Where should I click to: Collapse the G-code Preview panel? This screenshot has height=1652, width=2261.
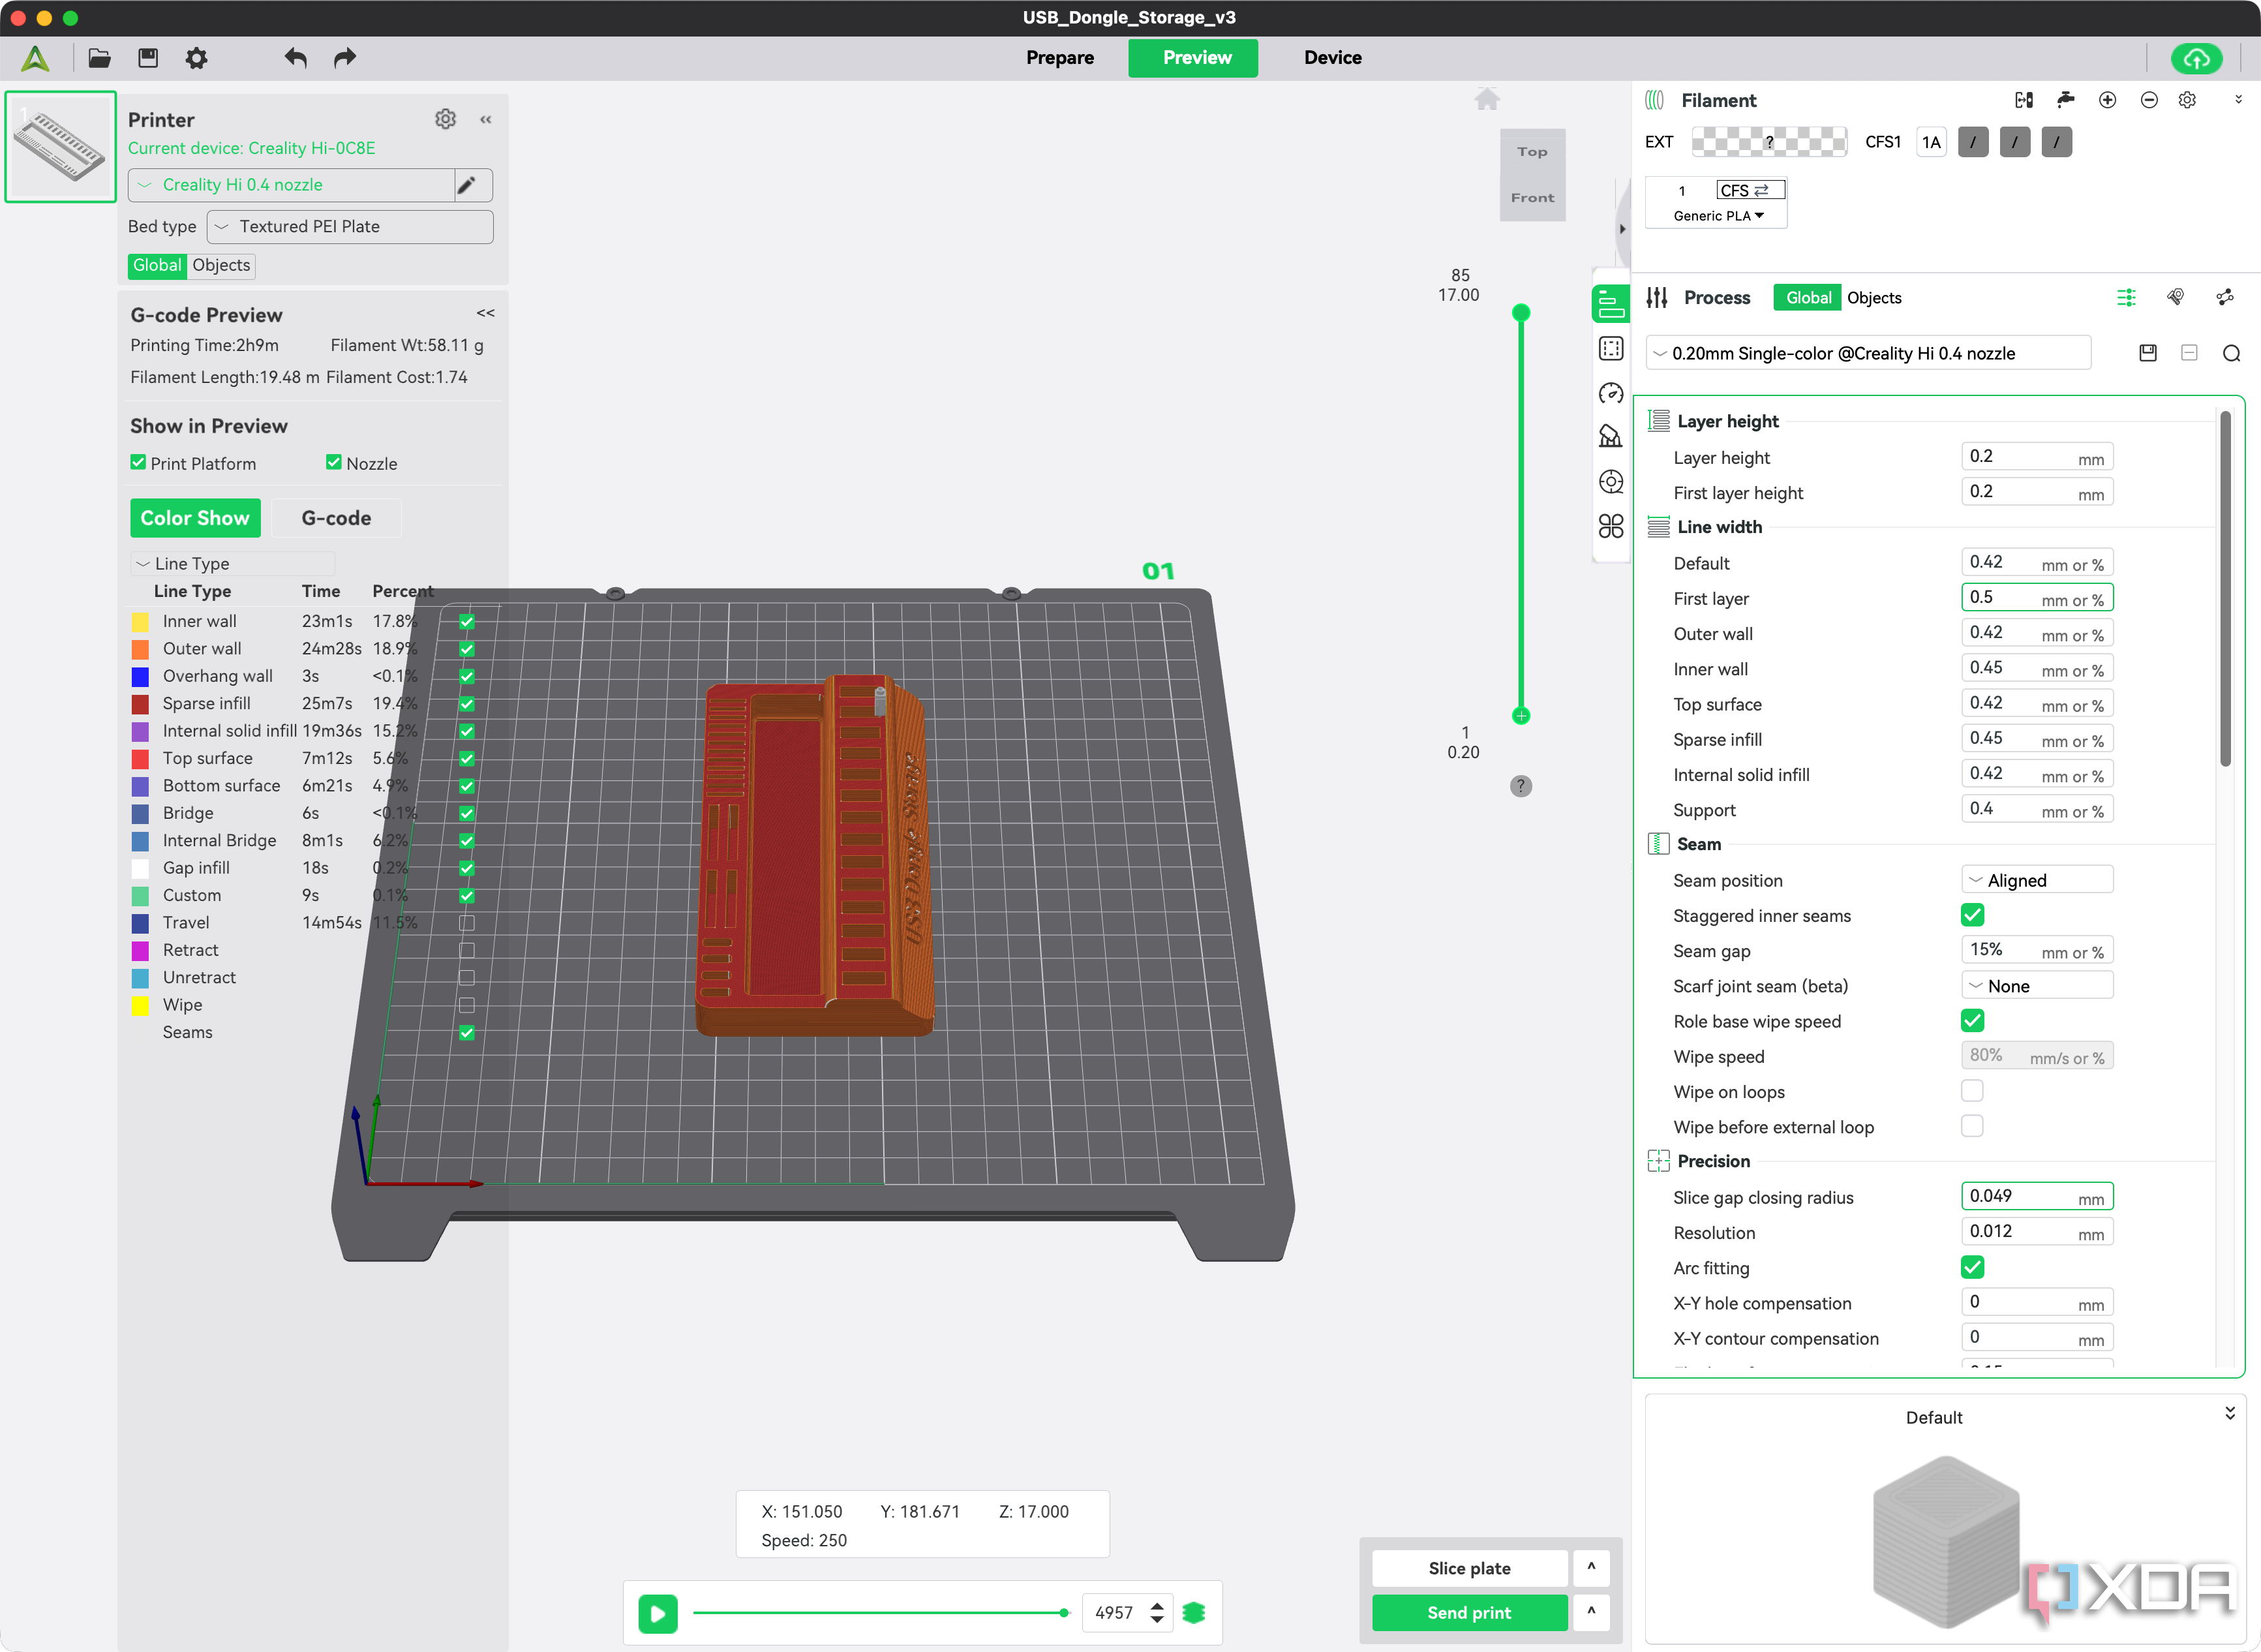coord(486,313)
